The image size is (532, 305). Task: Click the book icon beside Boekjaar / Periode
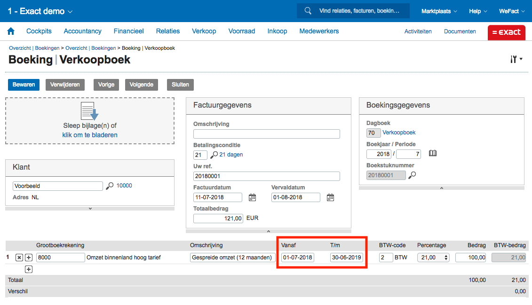tap(433, 154)
